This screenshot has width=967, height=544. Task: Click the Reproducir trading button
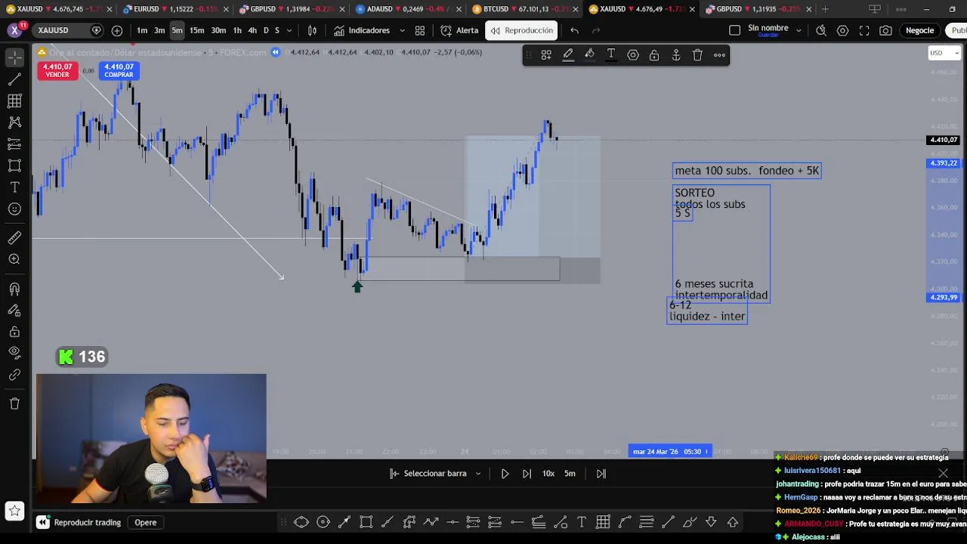coord(79,522)
